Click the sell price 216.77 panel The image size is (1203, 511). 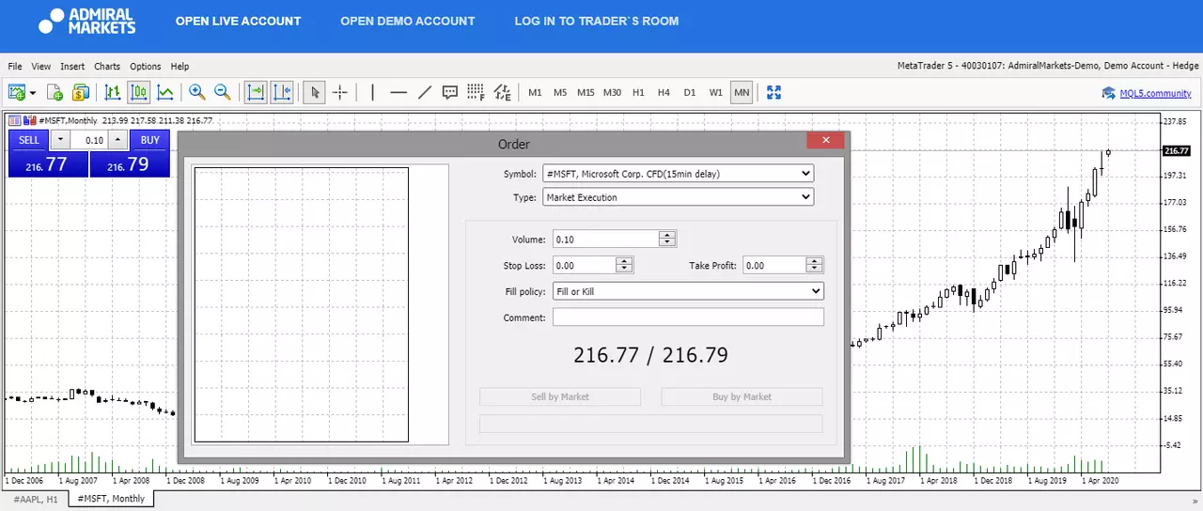pos(48,164)
